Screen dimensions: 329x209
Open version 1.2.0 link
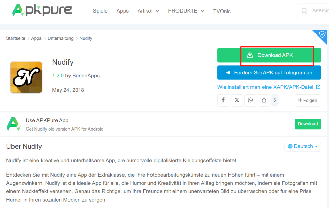(58, 76)
